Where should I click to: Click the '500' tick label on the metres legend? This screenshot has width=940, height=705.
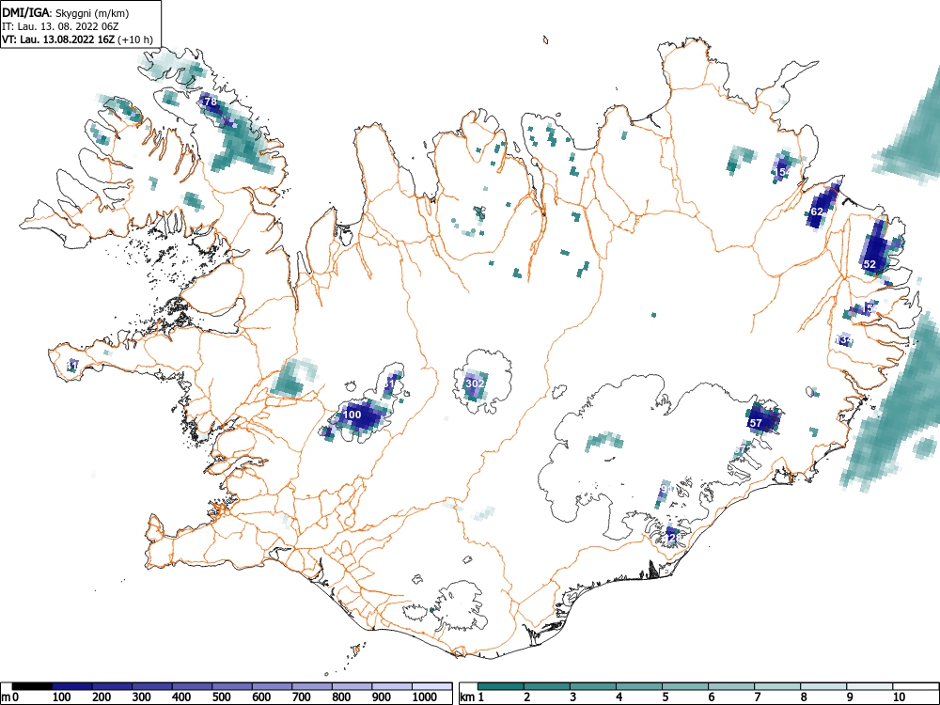click(x=222, y=697)
